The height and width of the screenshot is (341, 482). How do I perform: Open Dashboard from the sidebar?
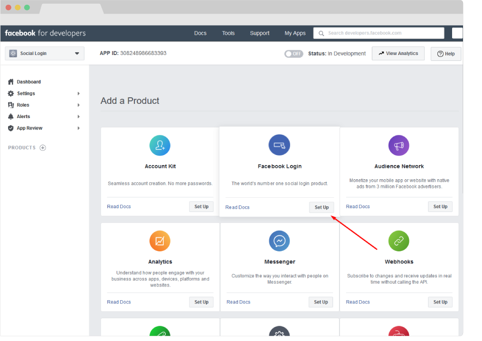[28, 82]
